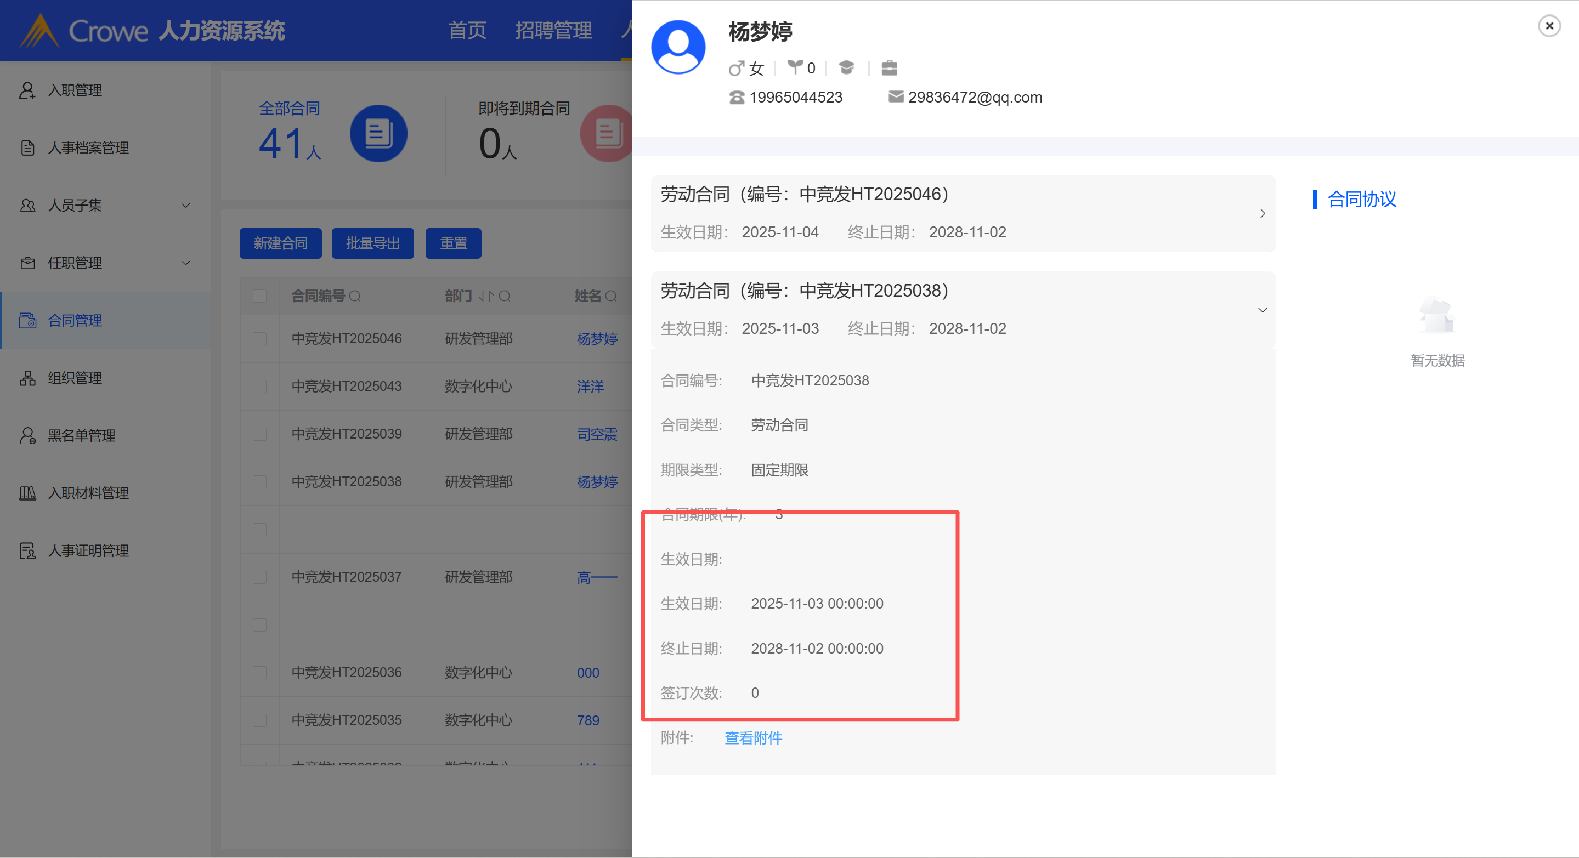Expand contract 中竞发HT2025046 details chevron

[1262, 213]
